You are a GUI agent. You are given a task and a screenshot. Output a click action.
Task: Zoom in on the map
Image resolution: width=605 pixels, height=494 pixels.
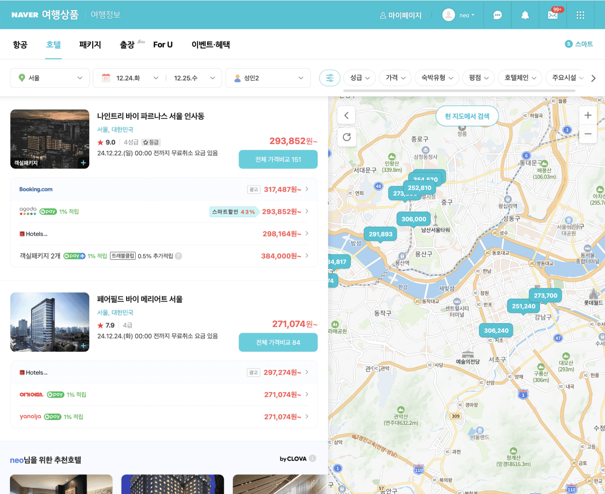click(588, 115)
